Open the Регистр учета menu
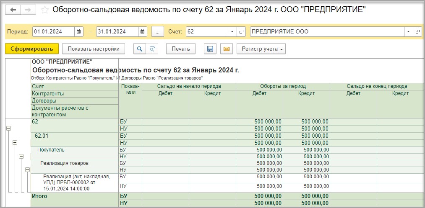425x208 pixels. pyautogui.click(x=261, y=49)
